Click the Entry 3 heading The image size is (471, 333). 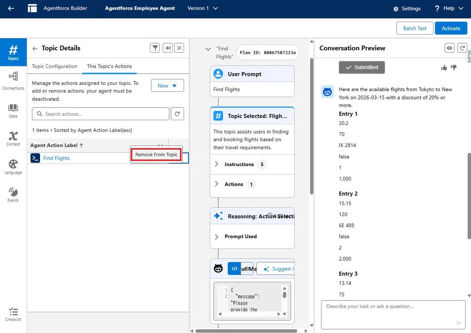click(348, 274)
